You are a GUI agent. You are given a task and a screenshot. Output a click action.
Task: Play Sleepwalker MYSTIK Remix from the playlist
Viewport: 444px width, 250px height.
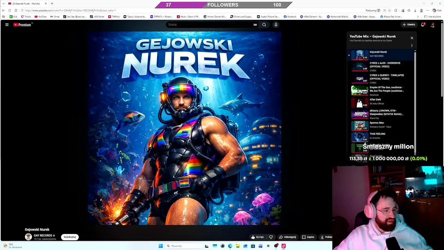[x=381, y=114]
